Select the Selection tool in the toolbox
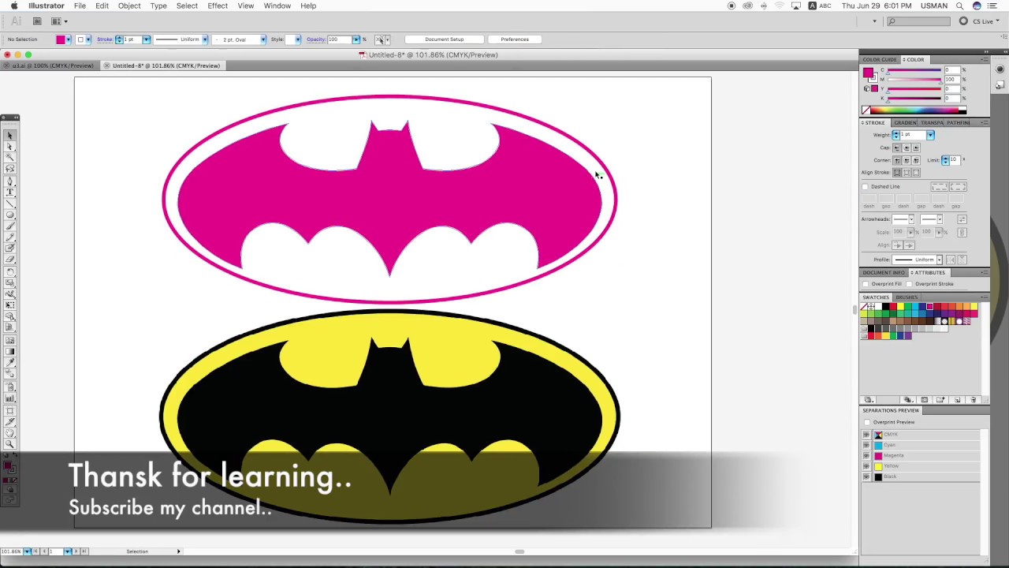Viewport: 1009px width, 568px height. click(10, 136)
